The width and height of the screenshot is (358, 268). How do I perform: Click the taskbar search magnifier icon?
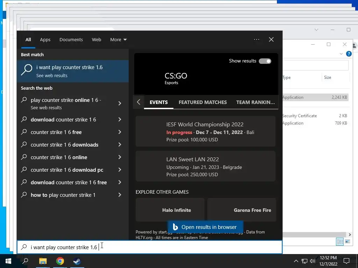(x=25, y=261)
